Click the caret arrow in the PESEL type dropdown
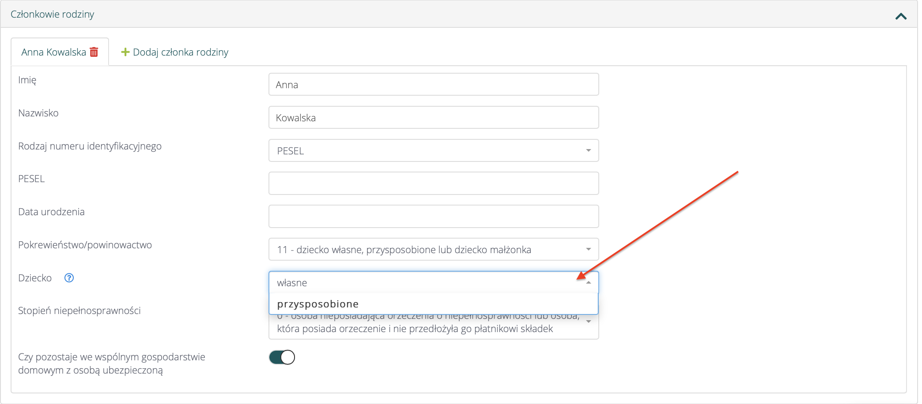The height and width of the screenshot is (404, 922). pyautogui.click(x=588, y=151)
